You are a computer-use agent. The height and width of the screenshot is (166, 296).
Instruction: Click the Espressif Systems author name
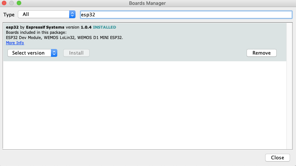click(x=45, y=27)
